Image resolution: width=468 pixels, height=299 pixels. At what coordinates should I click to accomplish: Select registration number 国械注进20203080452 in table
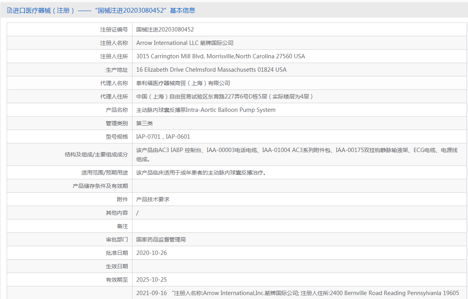165,30
